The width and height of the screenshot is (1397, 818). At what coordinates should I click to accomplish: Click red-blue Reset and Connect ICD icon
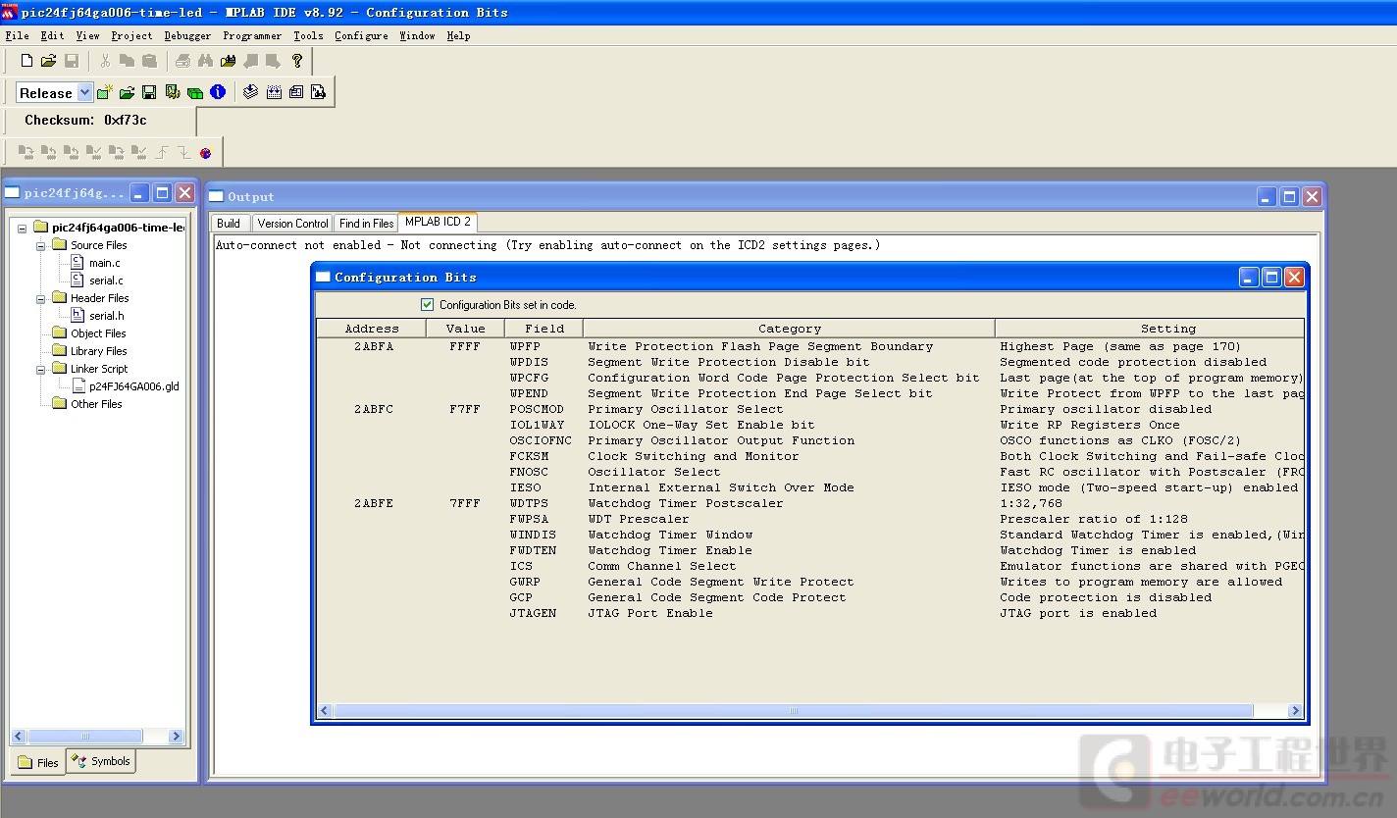click(206, 152)
